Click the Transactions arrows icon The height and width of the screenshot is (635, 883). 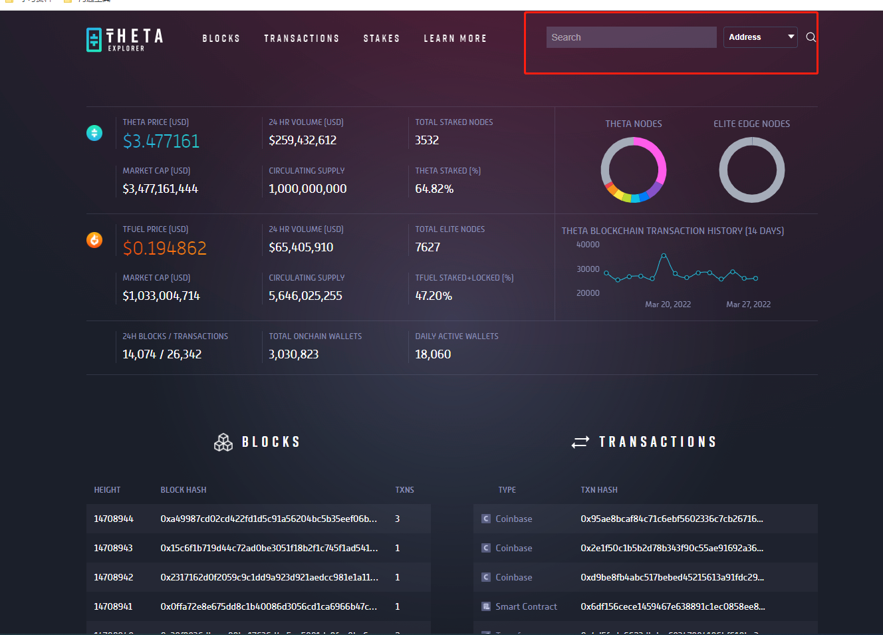(580, 442)
